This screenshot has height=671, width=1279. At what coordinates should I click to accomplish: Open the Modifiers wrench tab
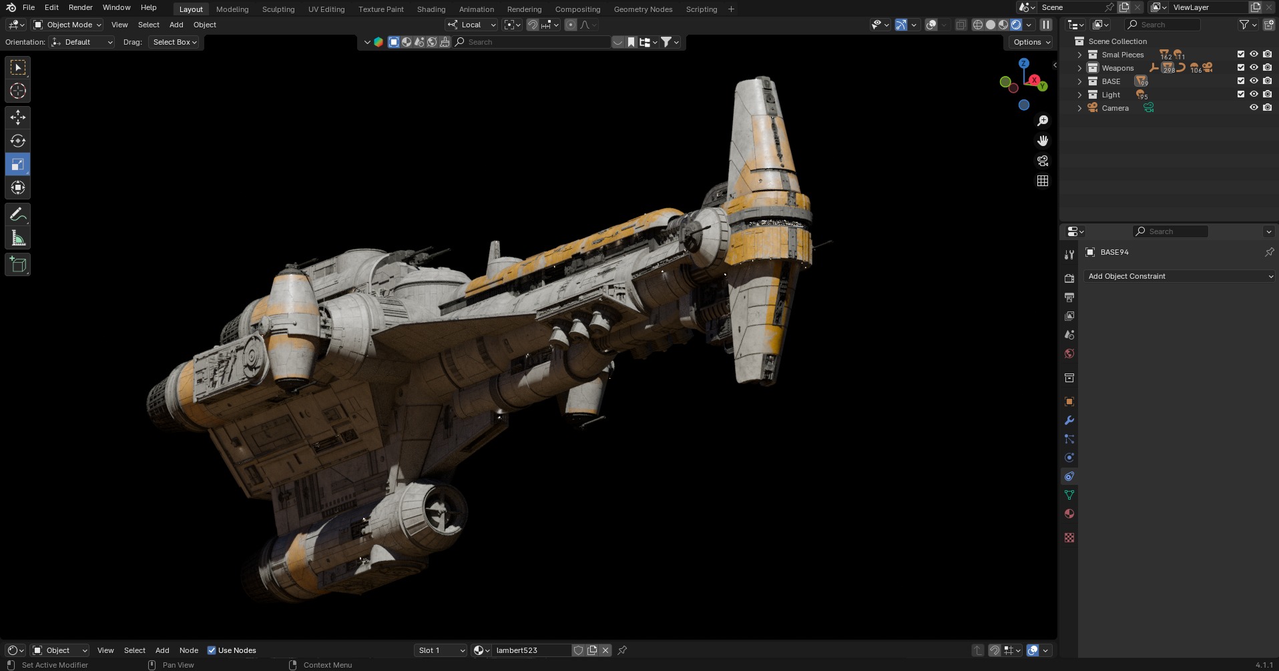tap(1069, 420)
